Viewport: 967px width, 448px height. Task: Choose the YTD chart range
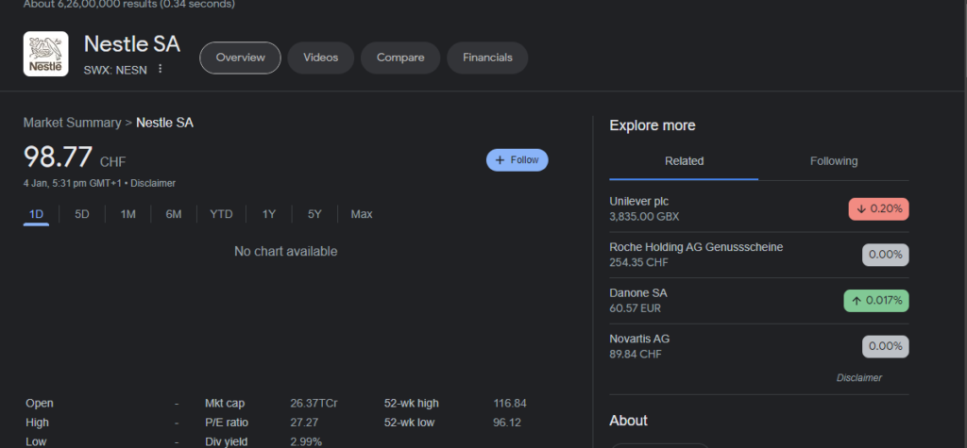(221, 214)
